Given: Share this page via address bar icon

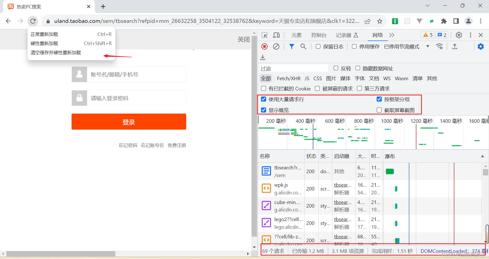Looking at the screenshot, I should (368, 21).
